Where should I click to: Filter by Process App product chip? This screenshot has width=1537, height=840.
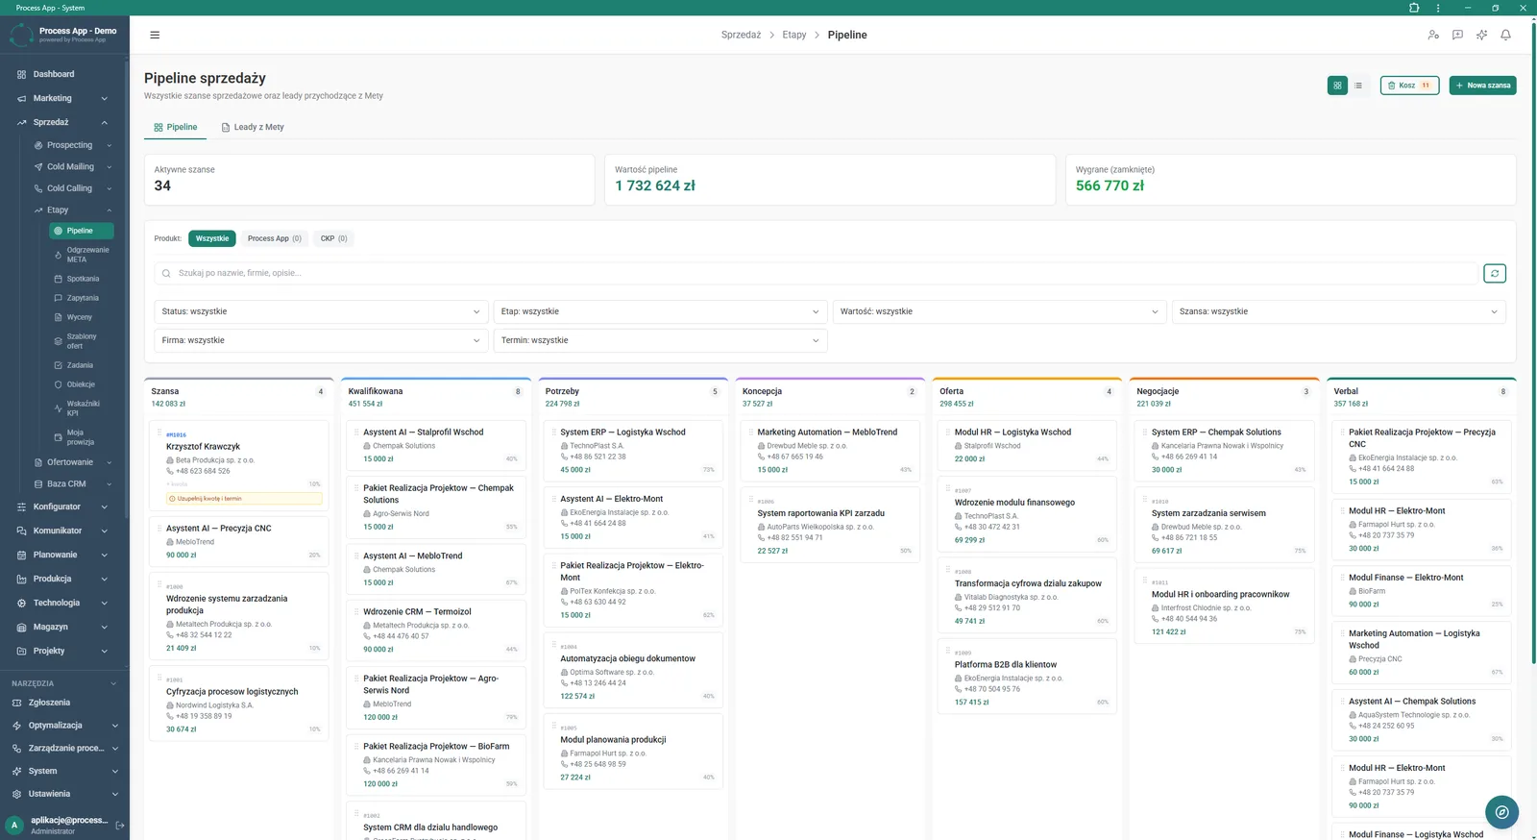pos(274,238)
